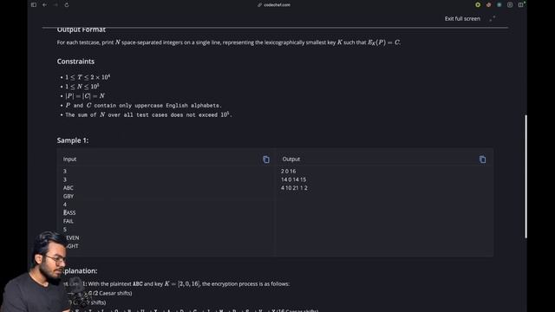
Task: Click output line '14 0 14 15'
Action: pyautogui.click(x=293, y=179)
